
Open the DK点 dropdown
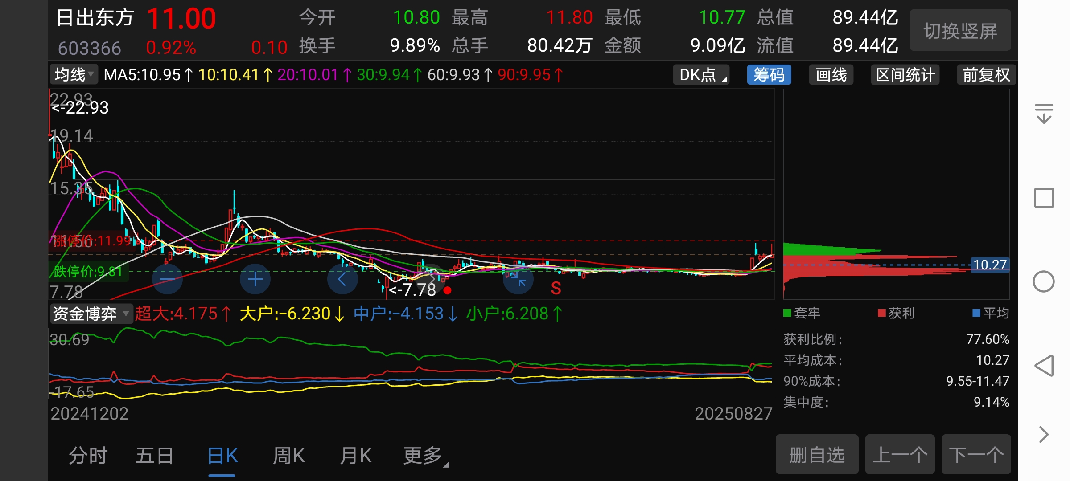[x=701, y=75]
